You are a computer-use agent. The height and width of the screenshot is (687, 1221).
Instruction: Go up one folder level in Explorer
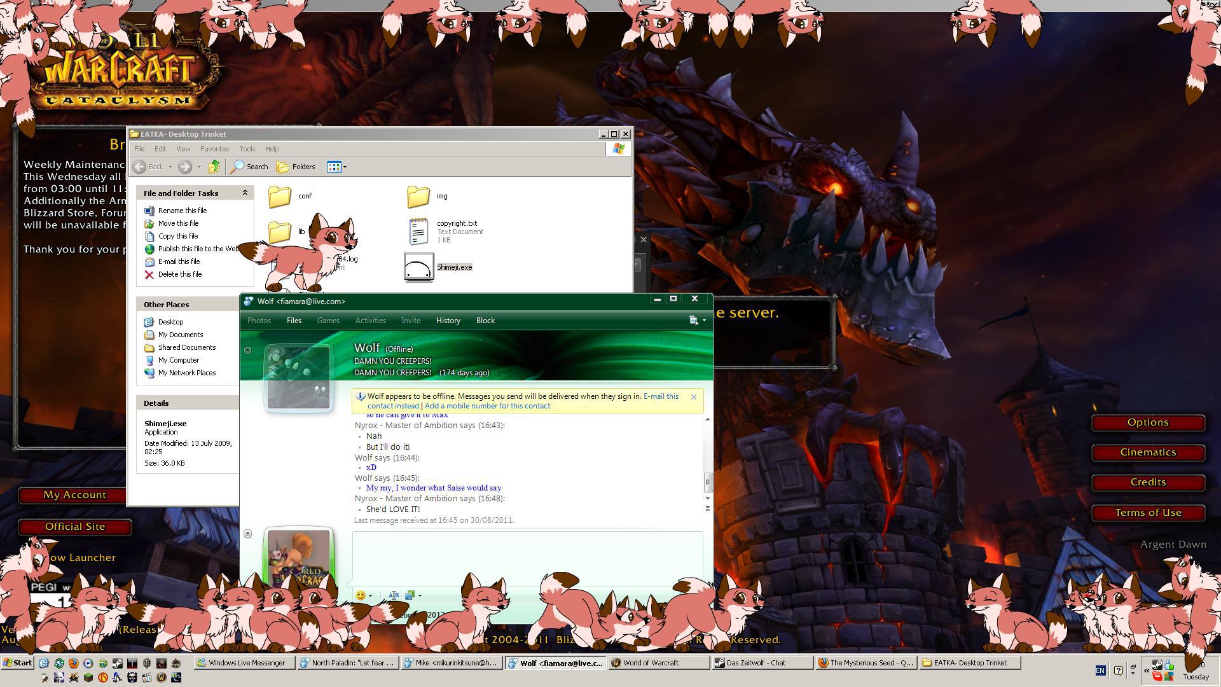[x=214, y=167]
